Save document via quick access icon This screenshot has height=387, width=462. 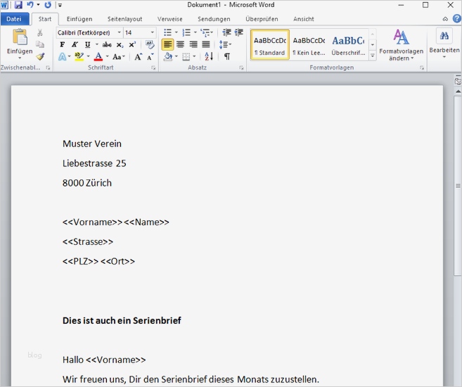click(x=18, y=5)
